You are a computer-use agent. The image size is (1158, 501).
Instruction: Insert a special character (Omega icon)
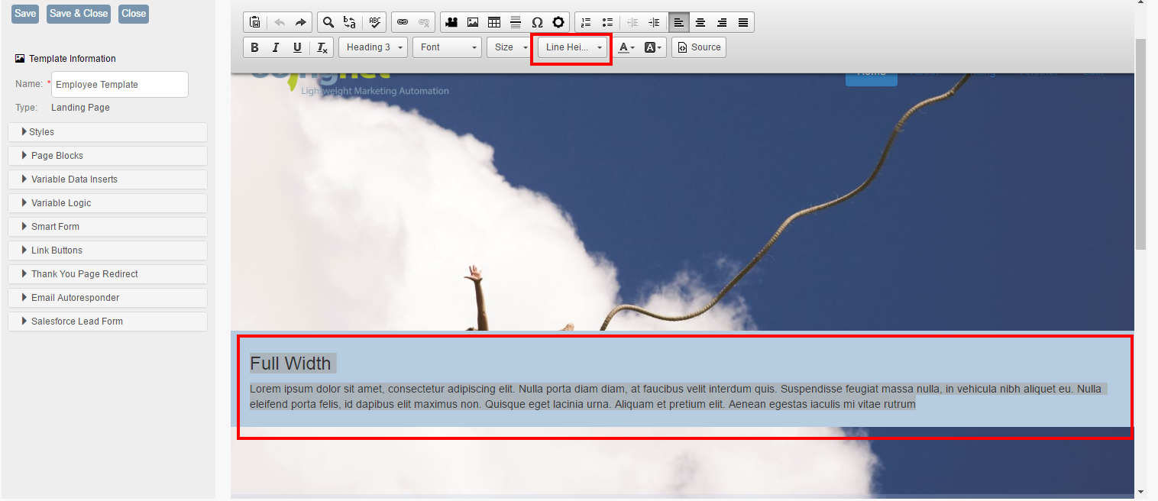(x=537, y=22)
